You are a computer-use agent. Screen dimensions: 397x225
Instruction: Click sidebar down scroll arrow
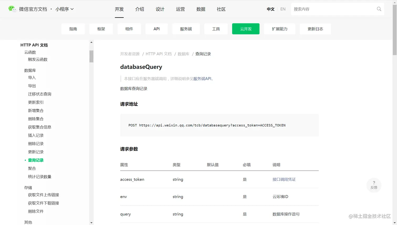pos(91,223)
